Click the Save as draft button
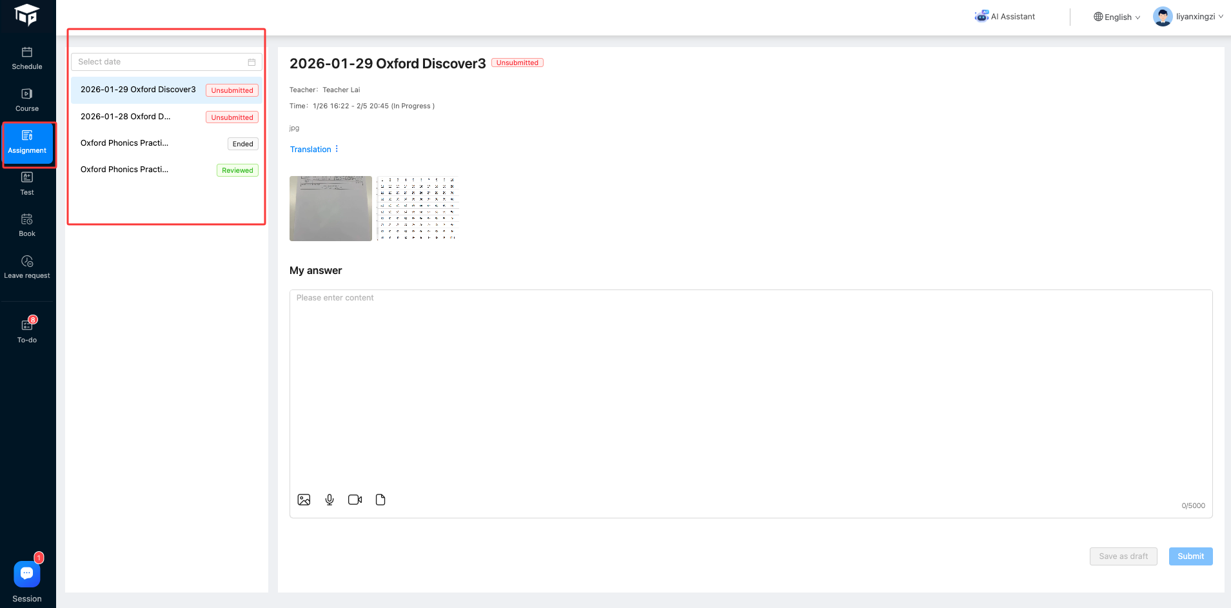Viewport: 1231px width, 608px height. 1123,556
